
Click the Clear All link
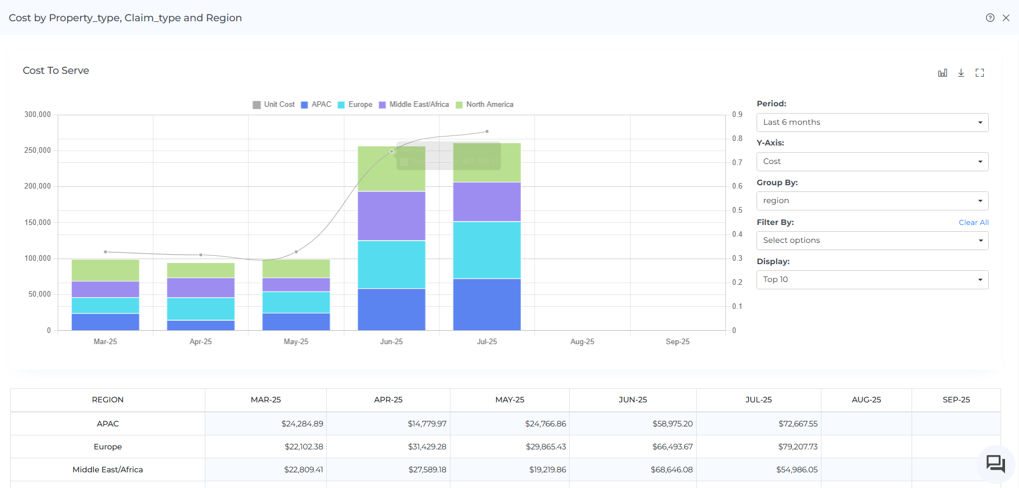pyautogui.click(x=973, y=222)
